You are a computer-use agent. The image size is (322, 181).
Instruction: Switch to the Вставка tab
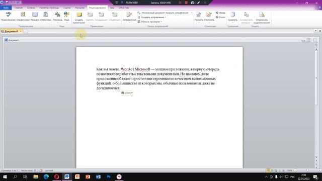31,8
